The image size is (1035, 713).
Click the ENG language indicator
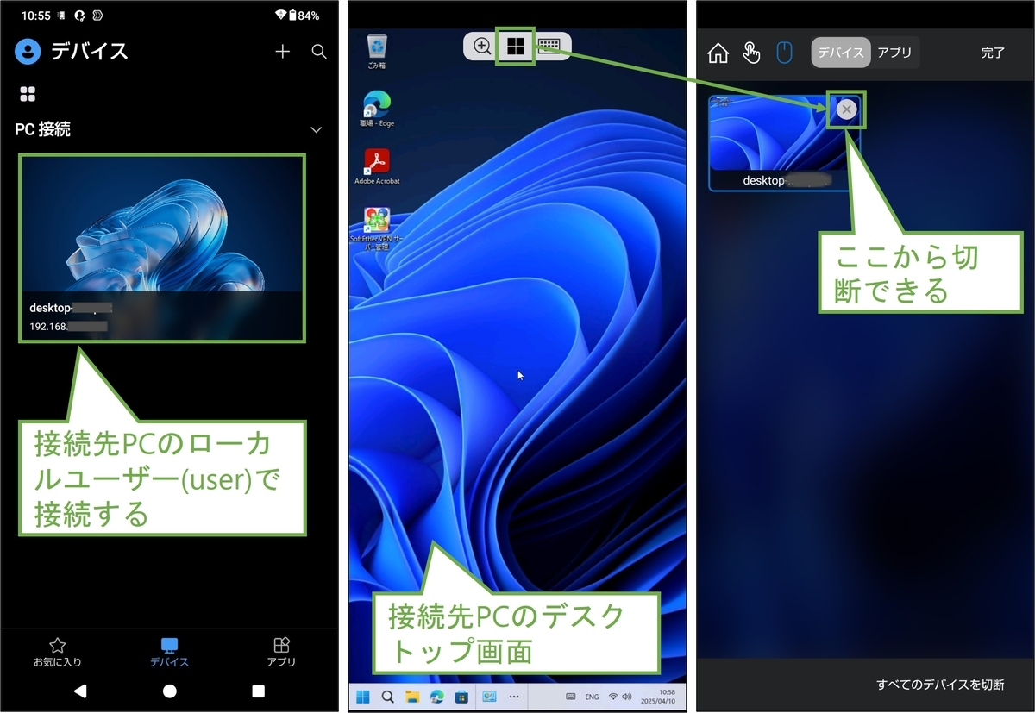593,697
